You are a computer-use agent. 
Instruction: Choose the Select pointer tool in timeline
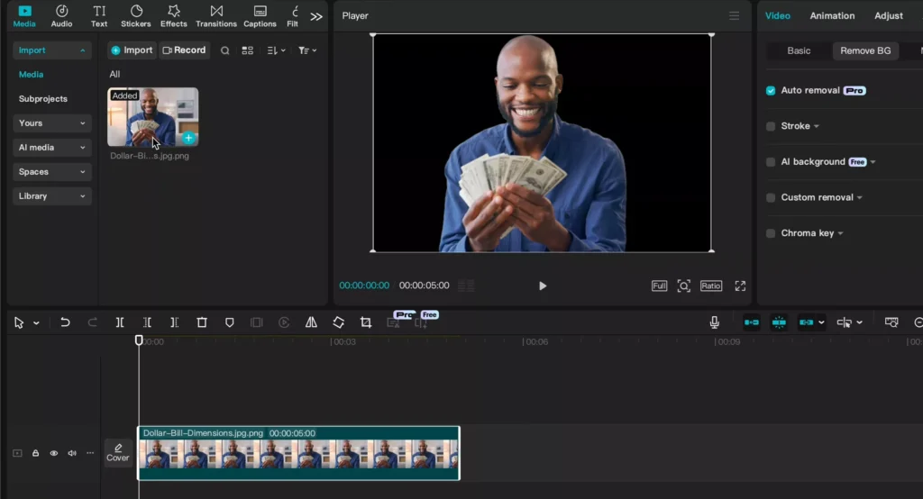click(19, 322)
